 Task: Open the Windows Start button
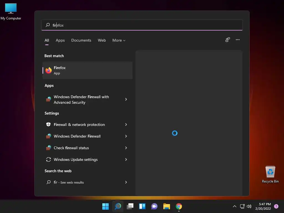click(x=105, y=206)
